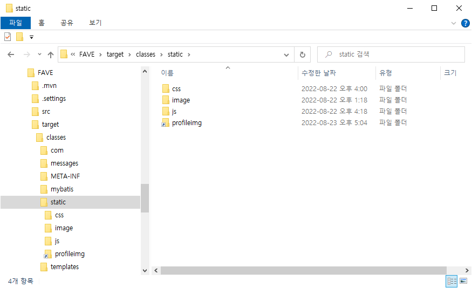Expand the ribbon with the chevron
The width and height of the screenshot is (472, 288).
453,23
